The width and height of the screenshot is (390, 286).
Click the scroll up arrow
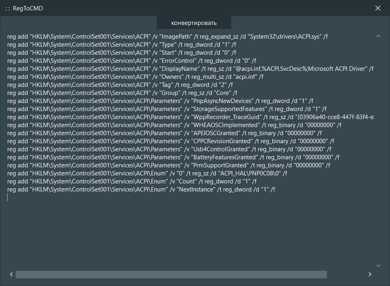tap(378, 36)
